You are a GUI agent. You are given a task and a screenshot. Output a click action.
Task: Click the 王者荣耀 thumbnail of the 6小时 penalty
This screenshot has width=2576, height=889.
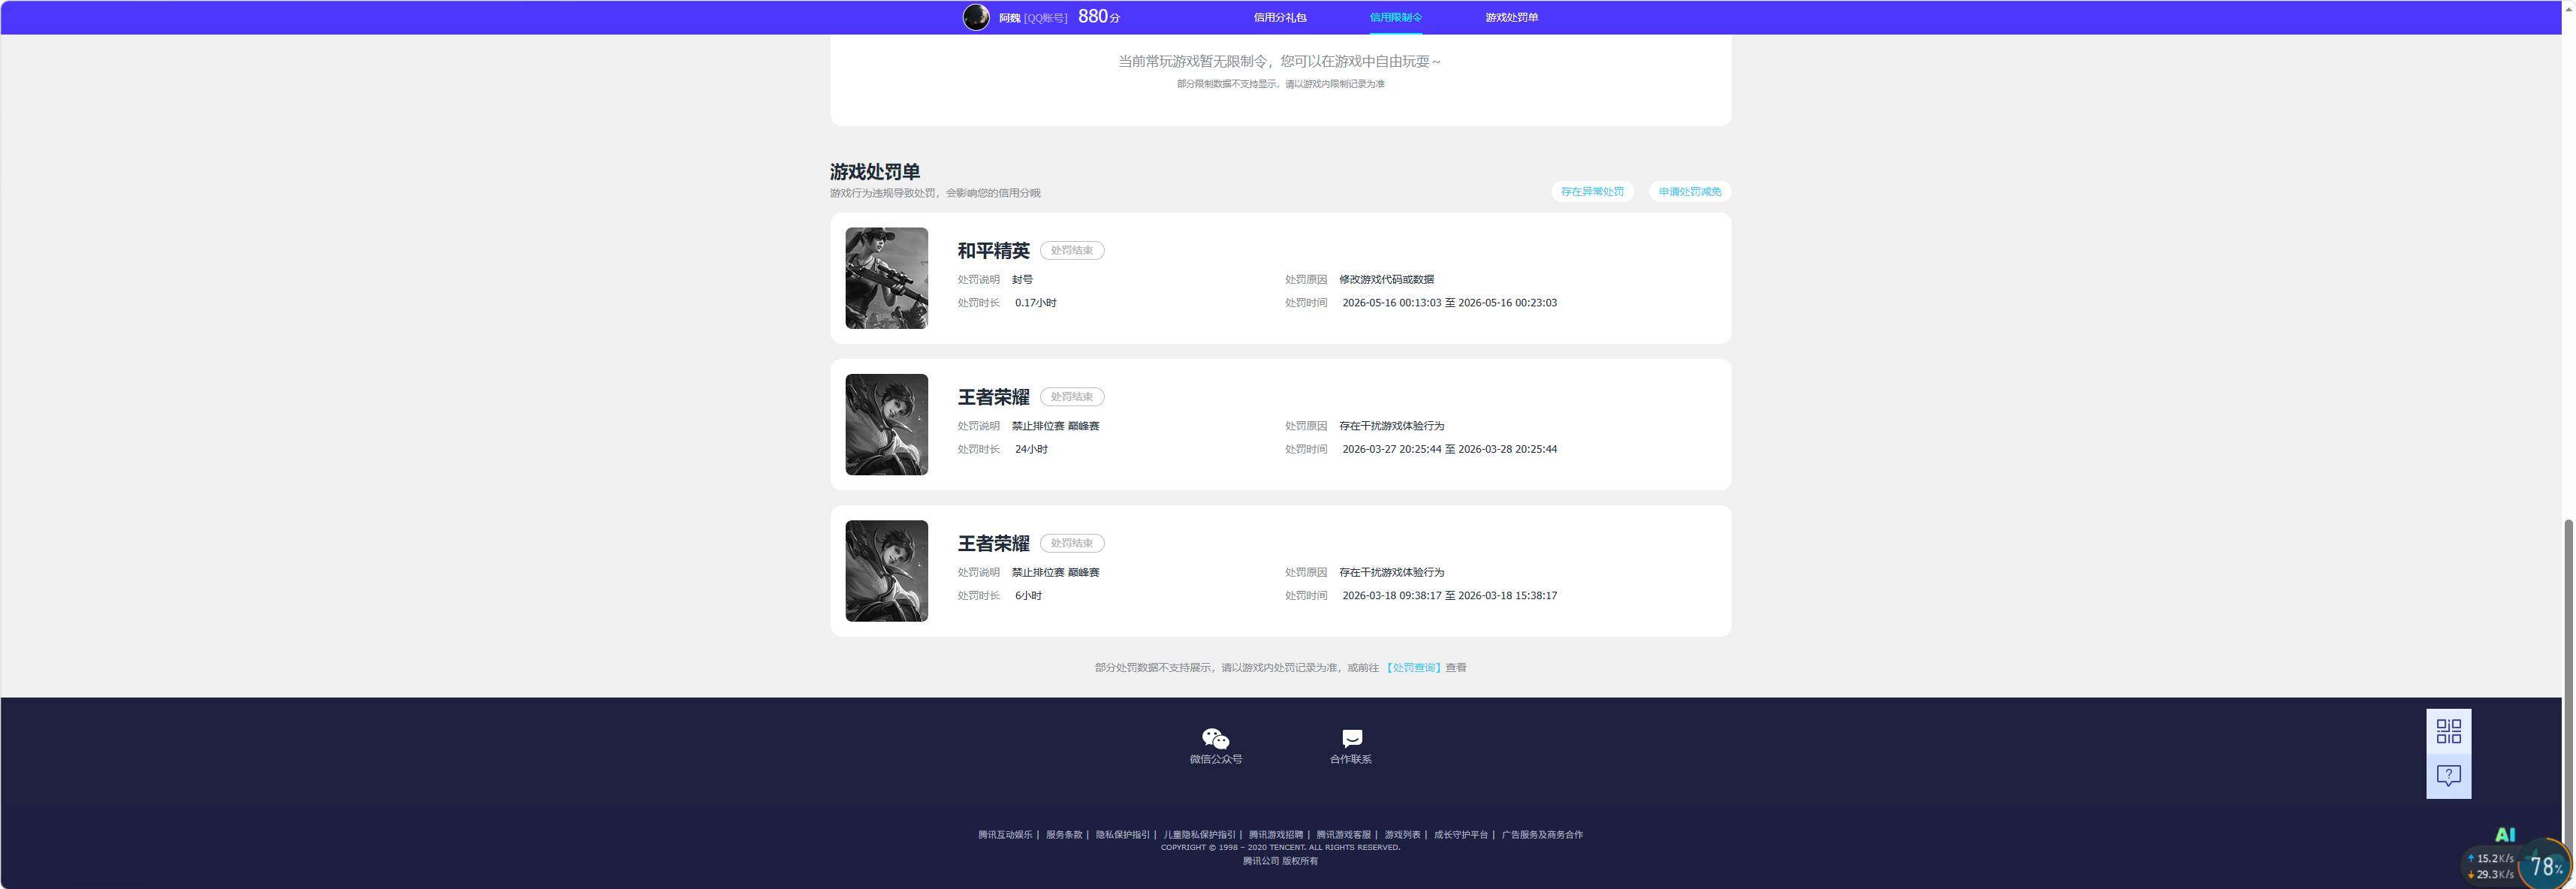coord(886,571)
